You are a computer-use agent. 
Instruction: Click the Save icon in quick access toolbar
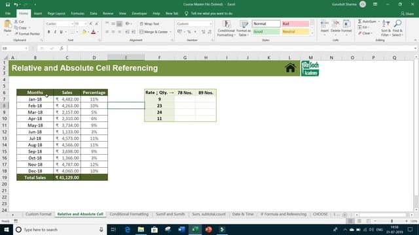(7, 5)
